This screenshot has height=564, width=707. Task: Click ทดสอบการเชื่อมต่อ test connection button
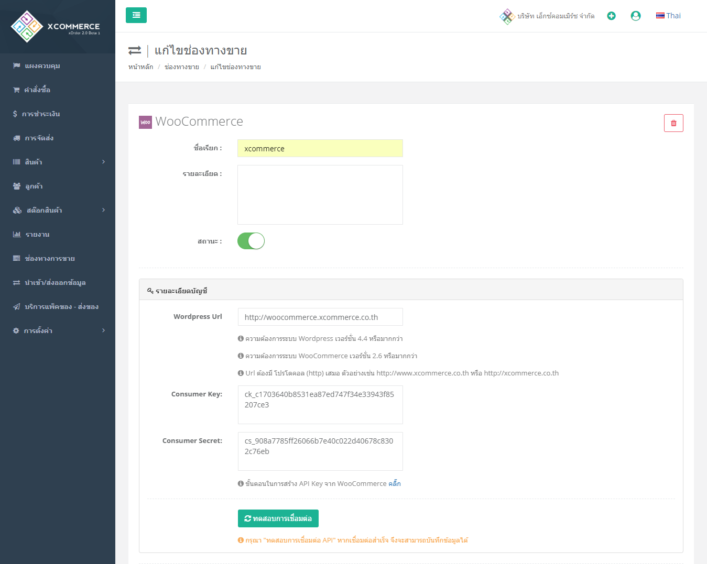[x=278, y=518]
